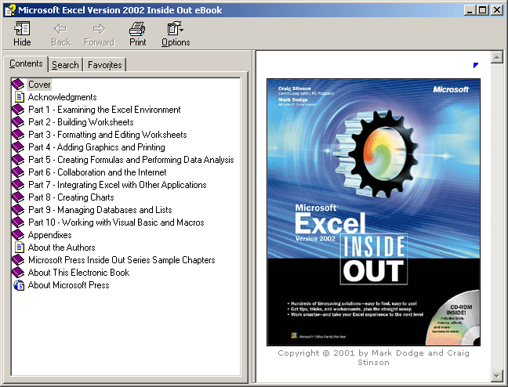Click the Back arrow icon
Screen dimensions: 508x387
[x=60, y=29]
